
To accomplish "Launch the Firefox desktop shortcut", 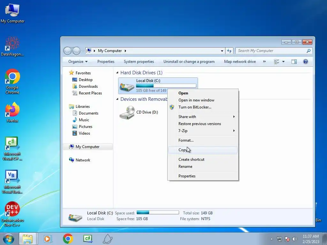I will coord(12,112).
